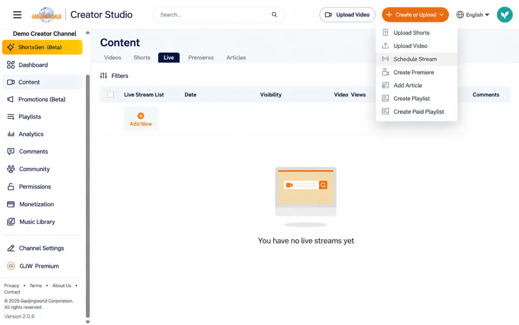Open the Terms footer link
519x325 pixels.
35,286
